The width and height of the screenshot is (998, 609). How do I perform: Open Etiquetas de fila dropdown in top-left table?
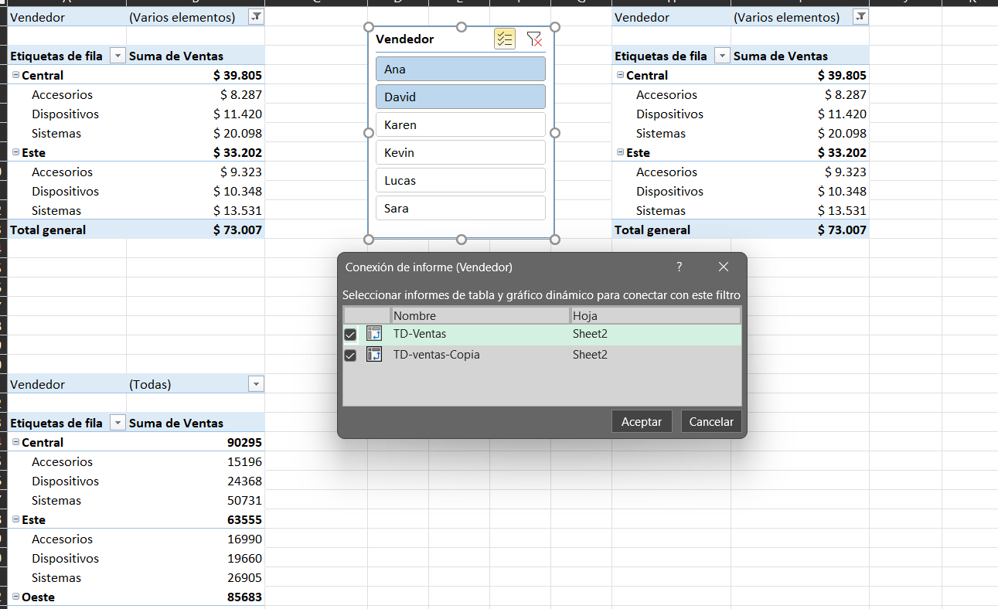(x=118, y=56)
